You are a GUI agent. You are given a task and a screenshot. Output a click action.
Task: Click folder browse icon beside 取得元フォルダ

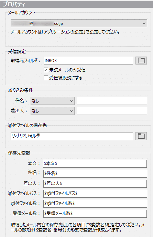pyautogui.click(x=141, y=61)
